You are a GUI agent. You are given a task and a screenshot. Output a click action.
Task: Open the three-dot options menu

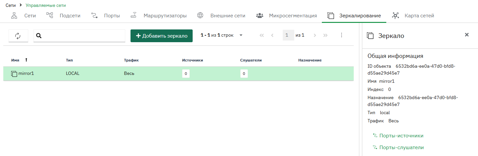point(341,35)
